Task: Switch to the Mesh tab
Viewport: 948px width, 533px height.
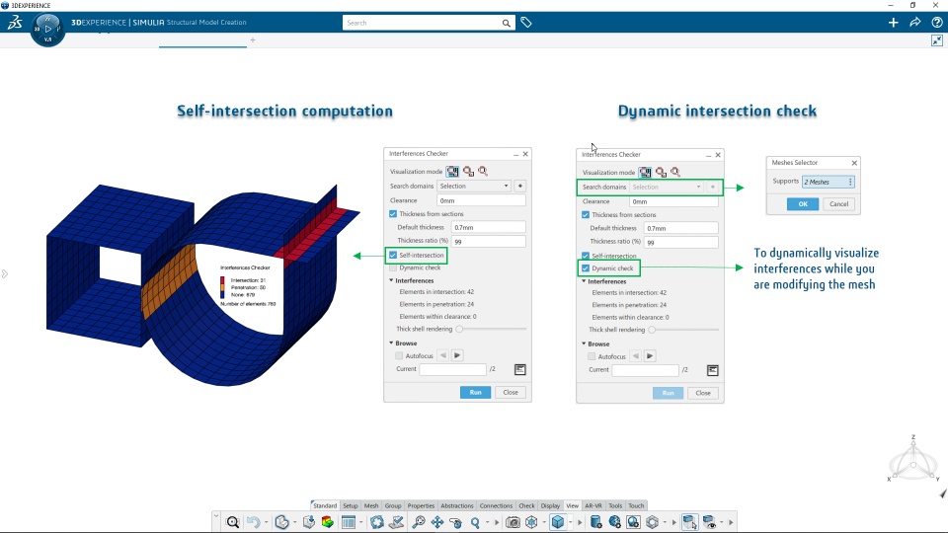Action: 371,505
